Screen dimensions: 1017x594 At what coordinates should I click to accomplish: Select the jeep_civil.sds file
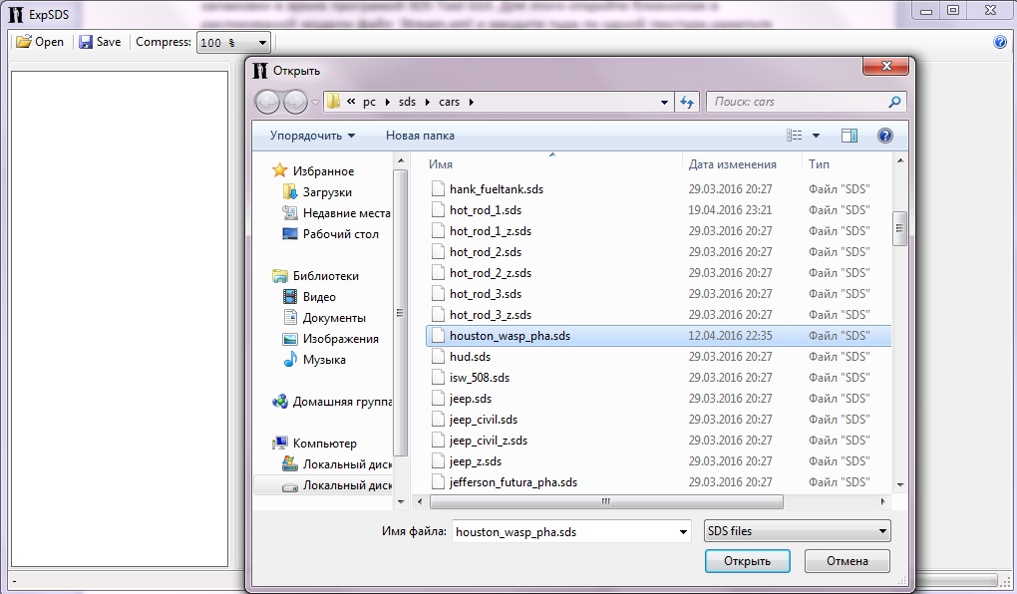click(484, 420)
